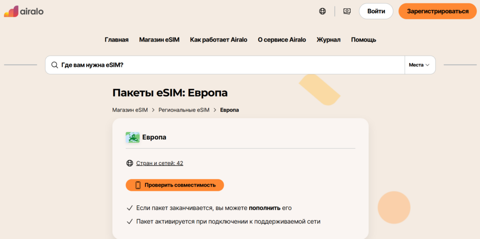The width and height of the screenshot is (480, 239).
Task: Expand the Места dropdown
Action: point(420,65)
